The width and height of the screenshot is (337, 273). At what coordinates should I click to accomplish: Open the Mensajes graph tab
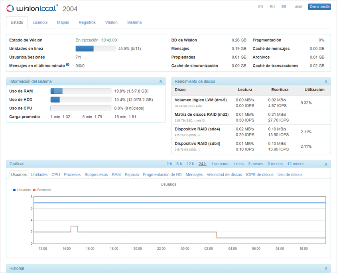pos(194,175)
